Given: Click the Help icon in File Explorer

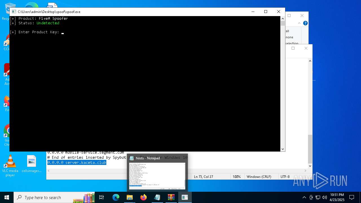Looking at the screenshot, I should [x=305, y=23].
